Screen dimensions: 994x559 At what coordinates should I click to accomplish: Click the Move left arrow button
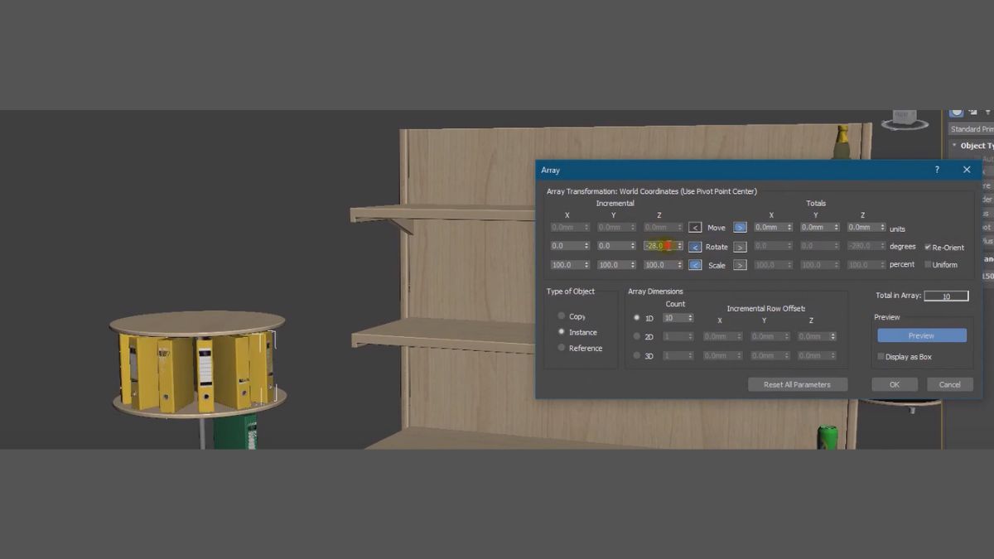coord(695,227)
